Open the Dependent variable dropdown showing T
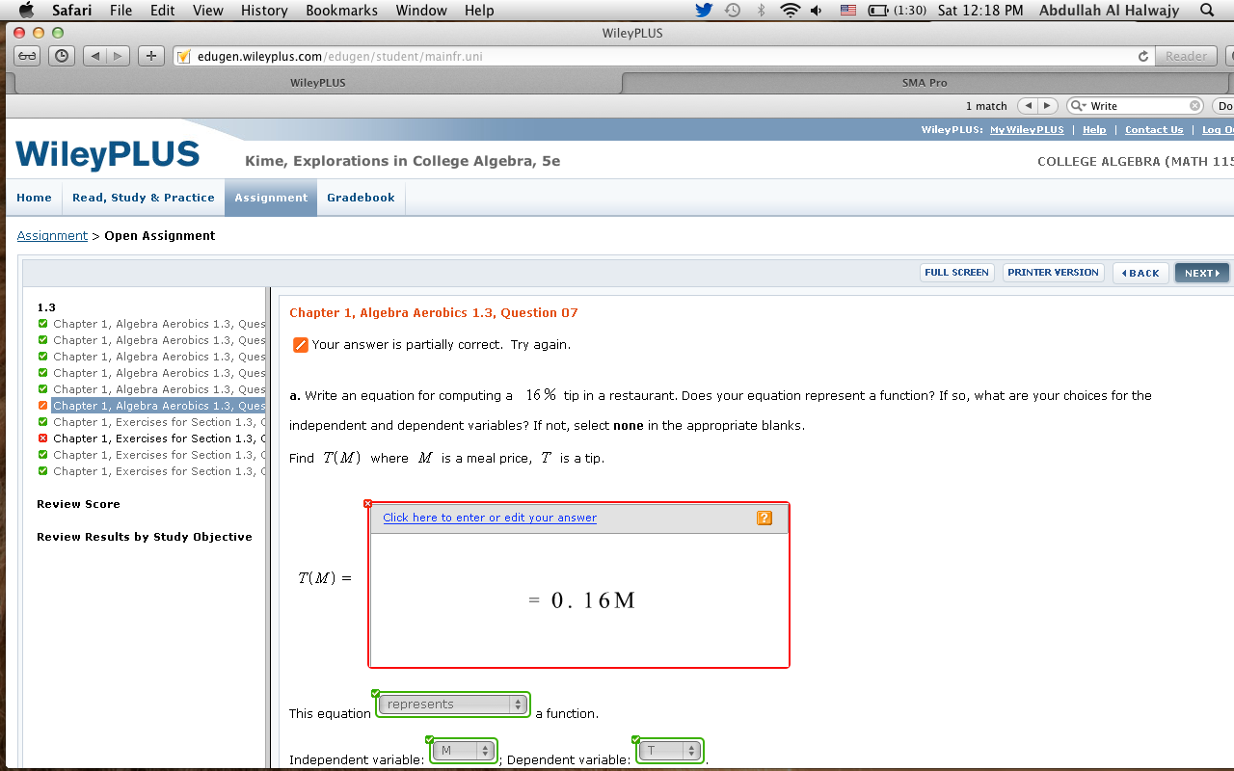 [670, 750]
